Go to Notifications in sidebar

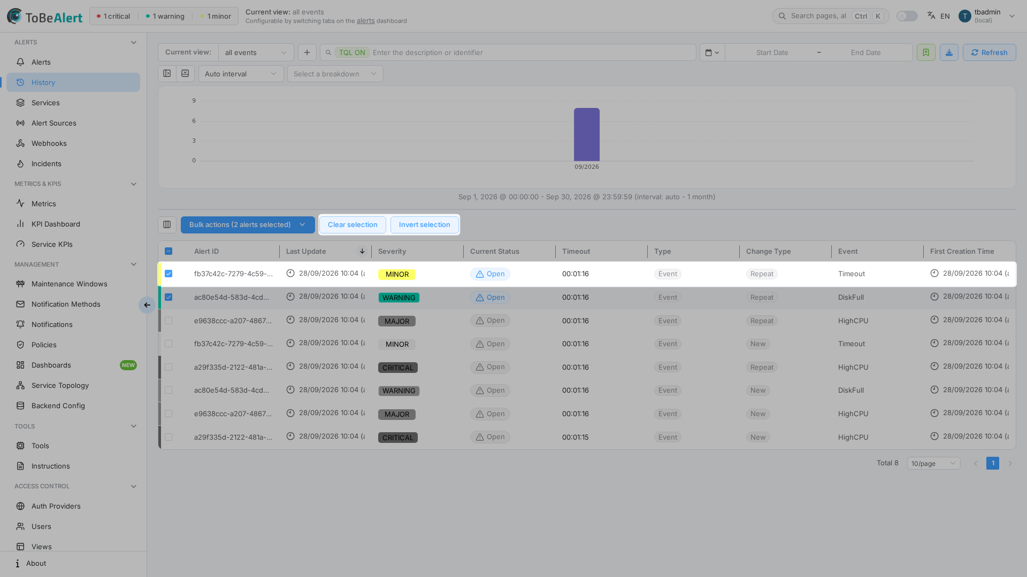click(73, 324)
